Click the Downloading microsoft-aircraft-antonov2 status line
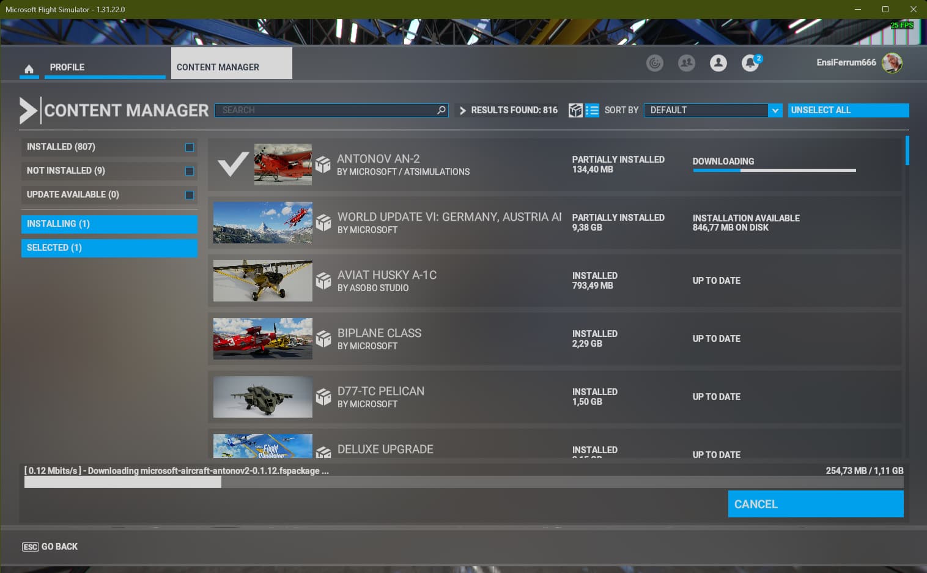Screen dimensions: 927x573 pos(177,471)
